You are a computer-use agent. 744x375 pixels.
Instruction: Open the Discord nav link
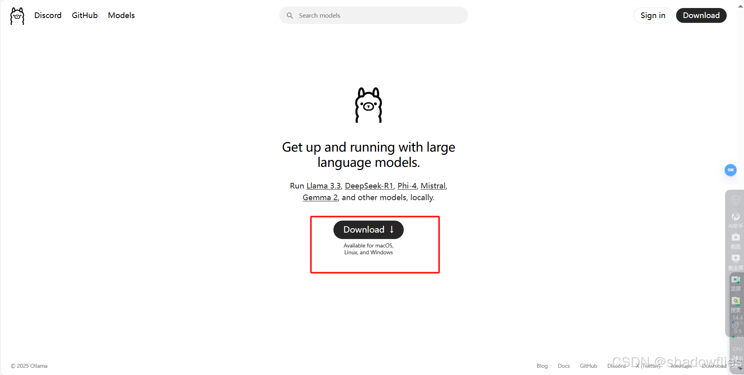tap(48, 15)
